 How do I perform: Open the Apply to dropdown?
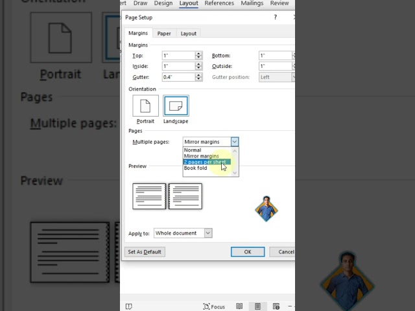(x=183, y=233)
